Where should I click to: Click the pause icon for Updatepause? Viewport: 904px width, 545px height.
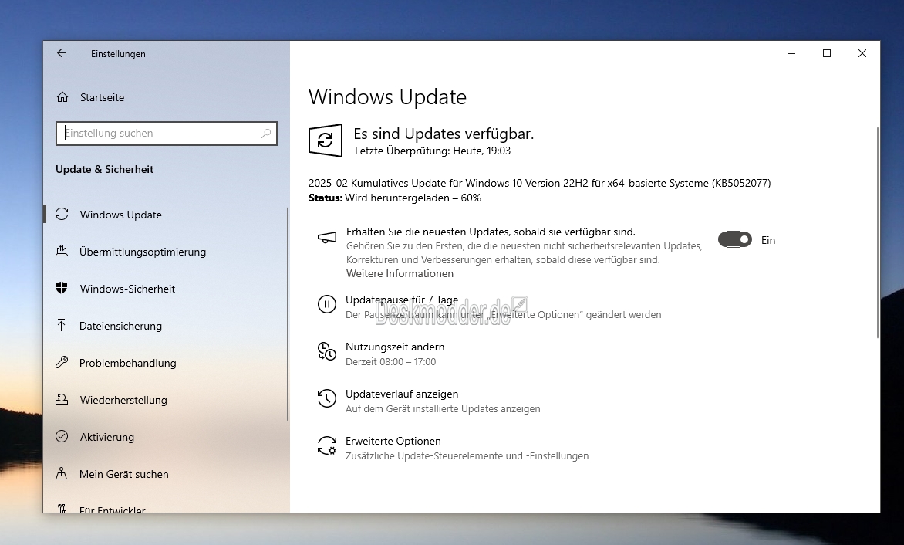pos(327,304)
